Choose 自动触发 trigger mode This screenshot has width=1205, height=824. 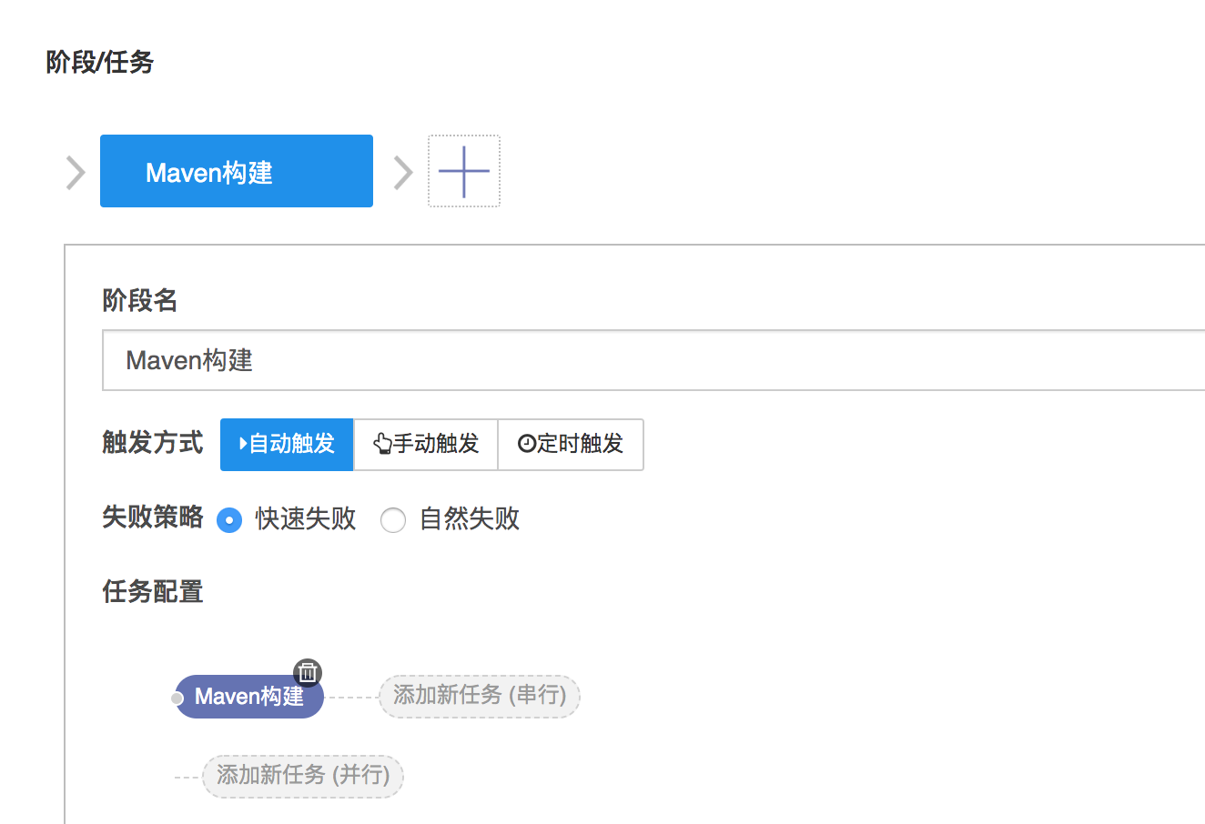click(287, 444)
